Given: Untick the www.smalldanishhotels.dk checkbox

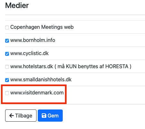Looking at the screenshot, I should [7, 80].
